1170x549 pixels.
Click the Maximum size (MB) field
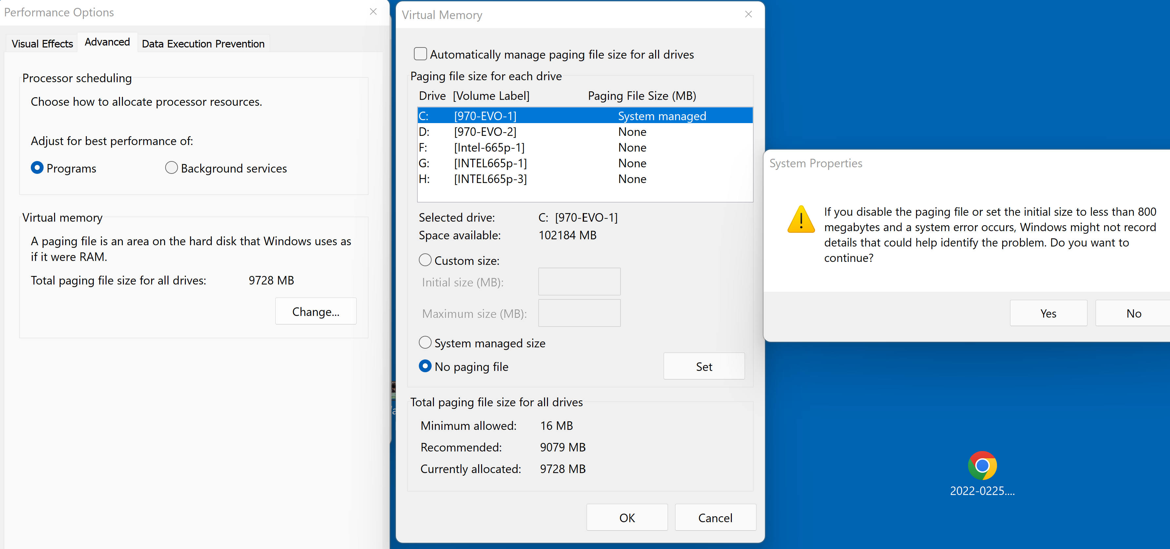point(579,313)
